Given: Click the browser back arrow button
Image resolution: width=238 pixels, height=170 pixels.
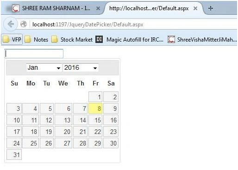Looking at the screenshot, I should coord(11,24).
